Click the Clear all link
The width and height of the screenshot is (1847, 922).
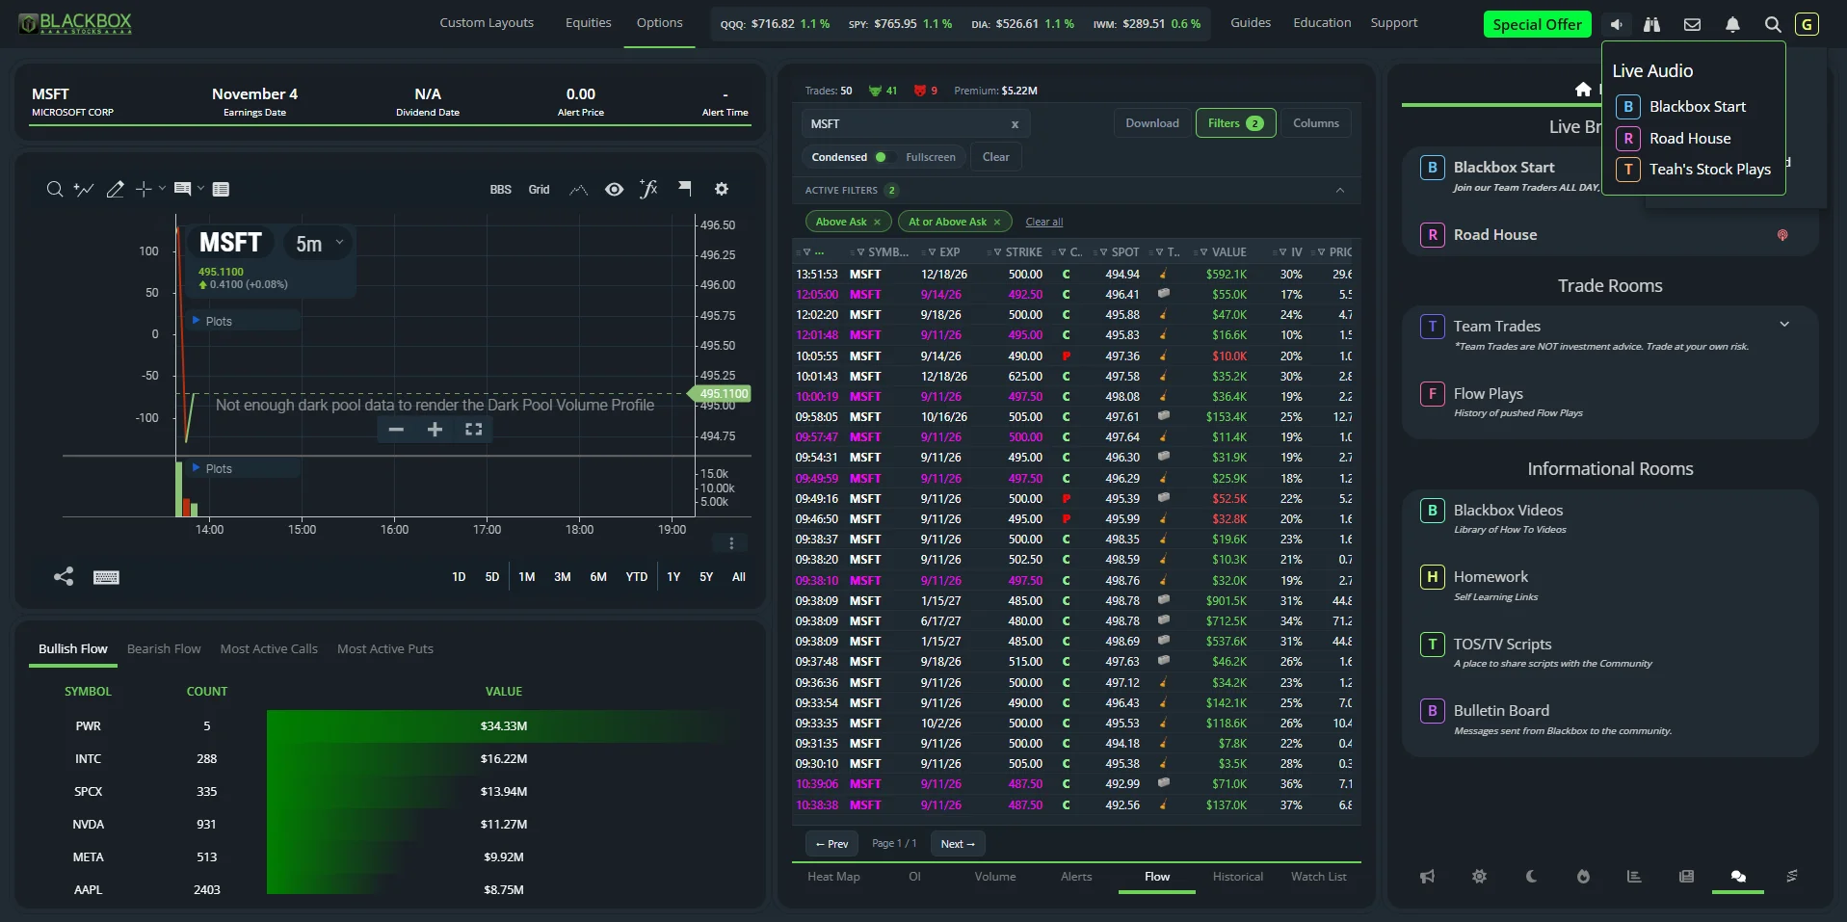[x=1044, y=222]
